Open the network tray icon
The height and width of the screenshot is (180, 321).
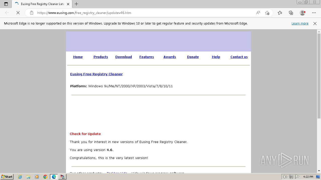click(291, 177)
